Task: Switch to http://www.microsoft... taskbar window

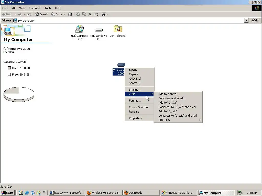Action: point(67,193)
